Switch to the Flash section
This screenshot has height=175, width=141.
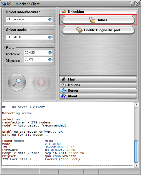[98, 79]
